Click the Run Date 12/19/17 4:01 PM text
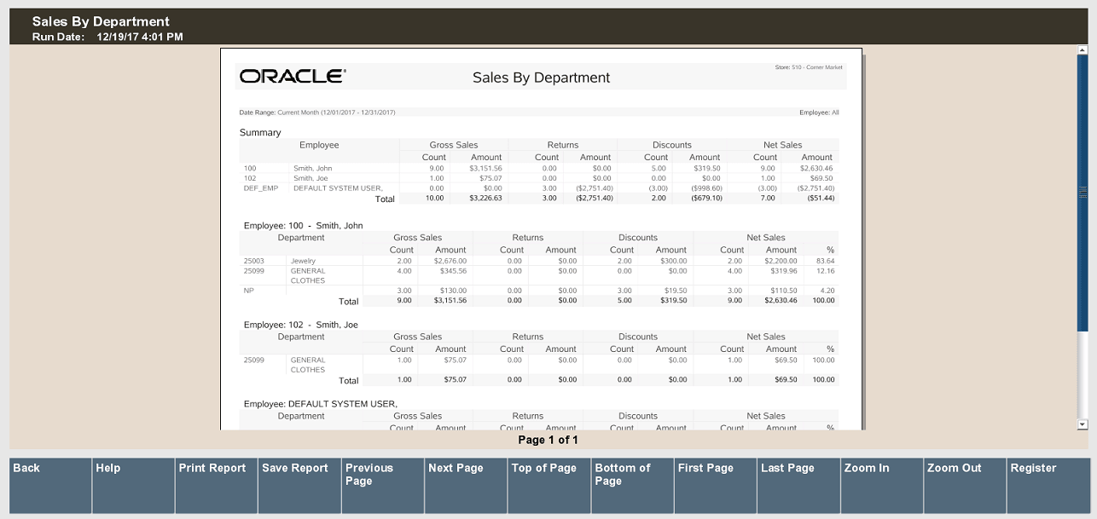 point(107,37)
